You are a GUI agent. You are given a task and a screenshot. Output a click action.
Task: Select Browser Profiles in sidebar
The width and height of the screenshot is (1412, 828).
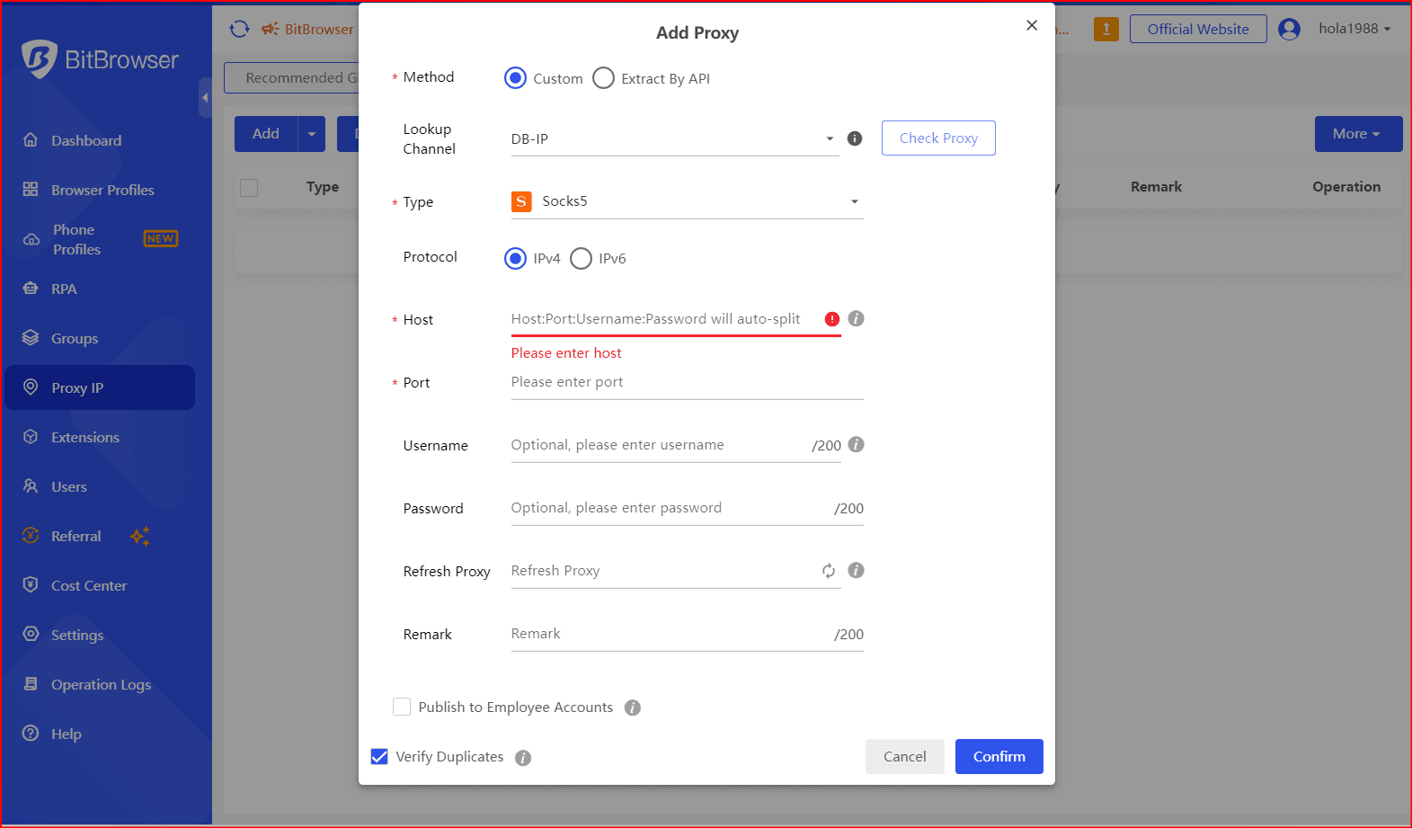click(x=102, y=190)
